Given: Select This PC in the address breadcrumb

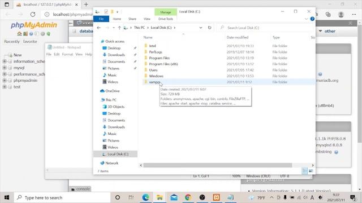Looking at the screenshot, I should 139,28.
